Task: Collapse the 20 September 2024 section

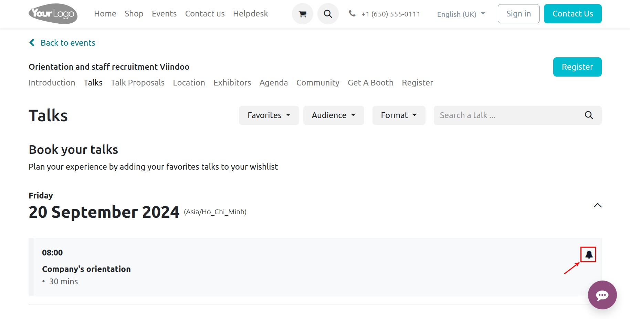Action: [597, 205]
